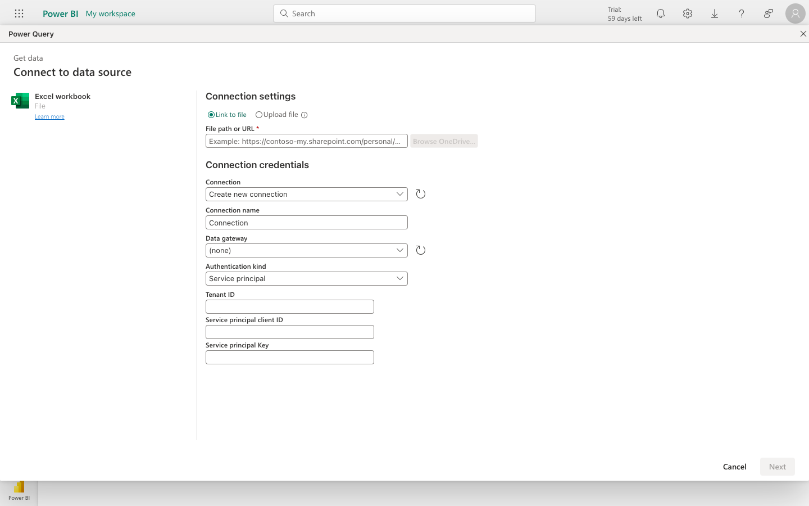Open the settings gear
Viewport: 809px width, 506px height.
coord(688,13)
